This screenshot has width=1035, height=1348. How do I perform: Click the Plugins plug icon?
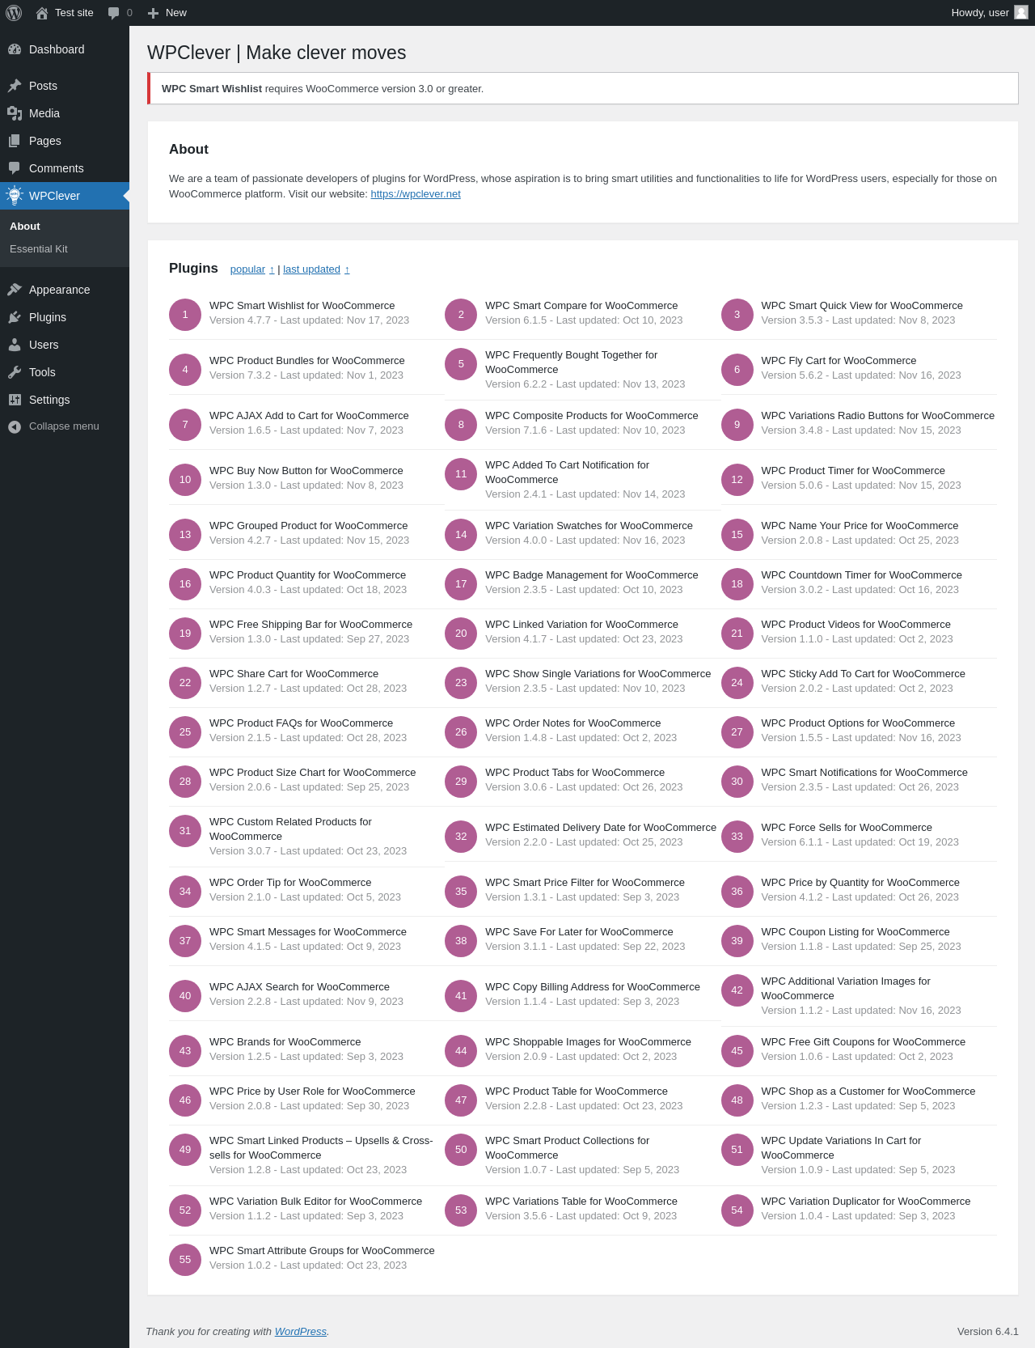pyautogui.click(x=15, y=317)
